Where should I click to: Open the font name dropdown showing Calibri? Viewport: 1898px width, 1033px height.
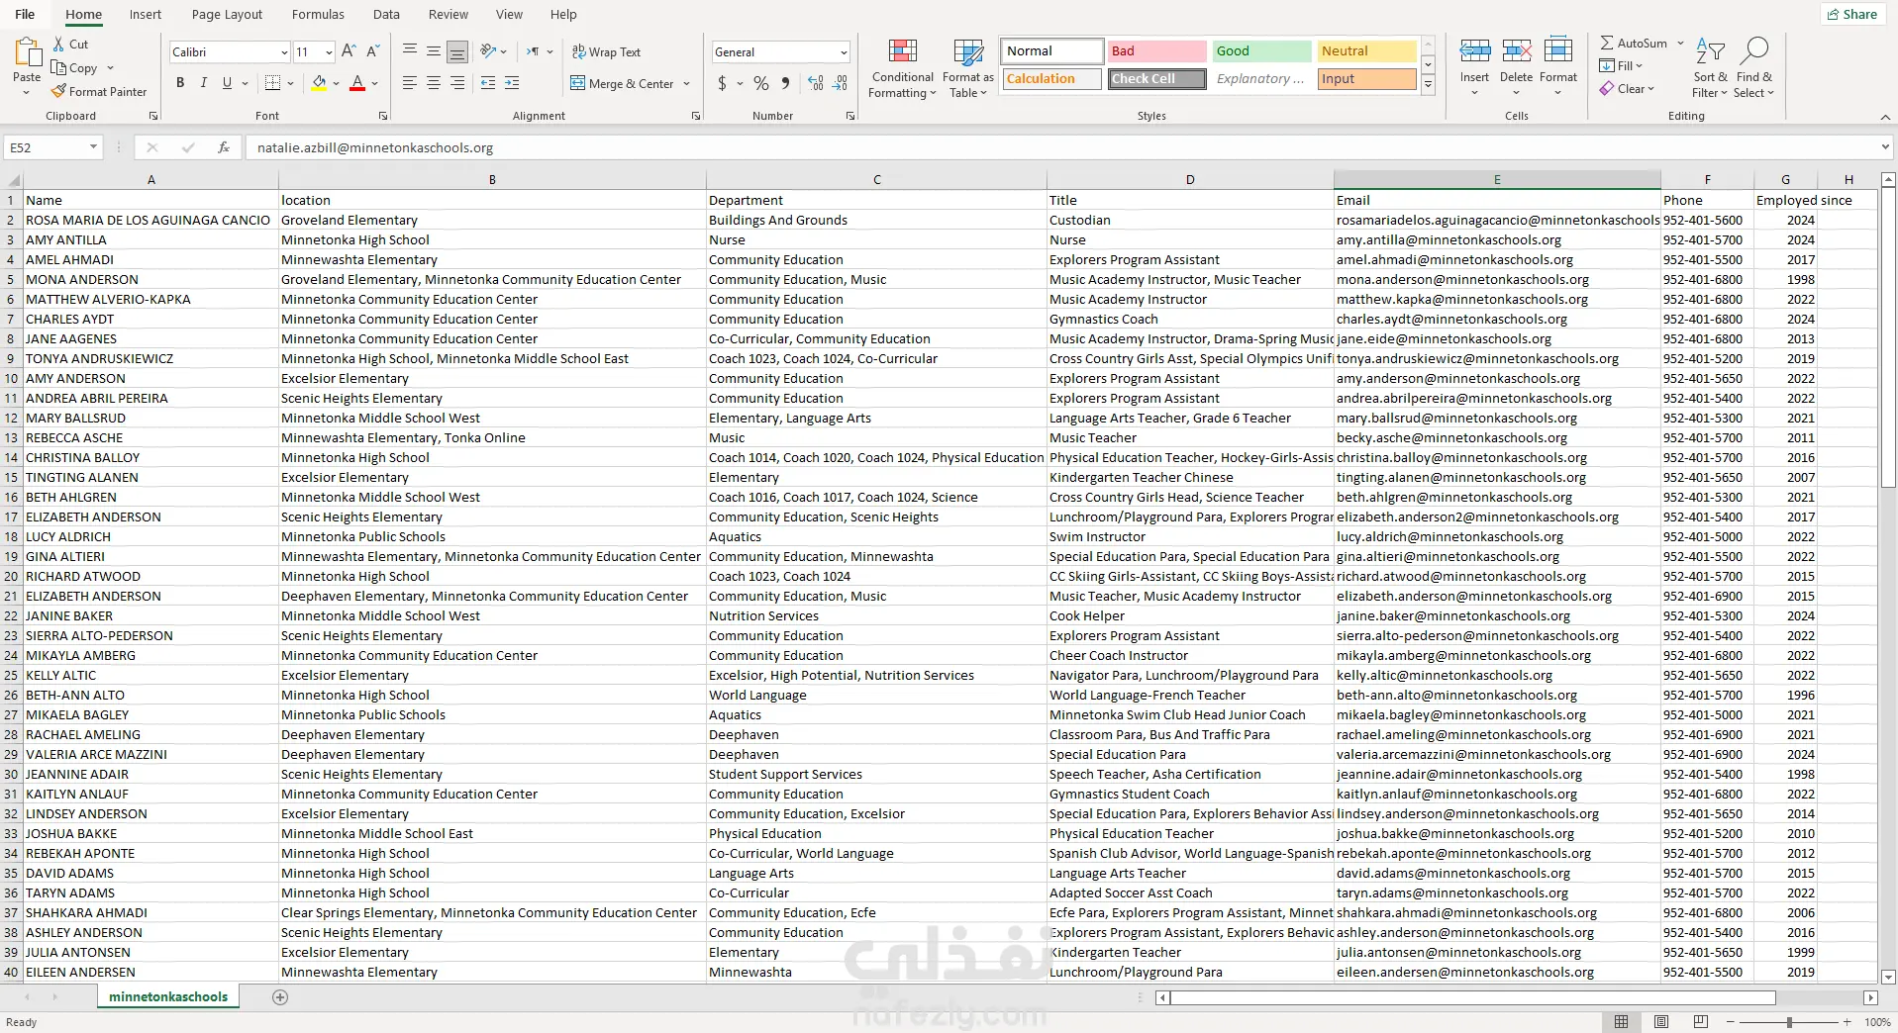(x=284, y=52)
